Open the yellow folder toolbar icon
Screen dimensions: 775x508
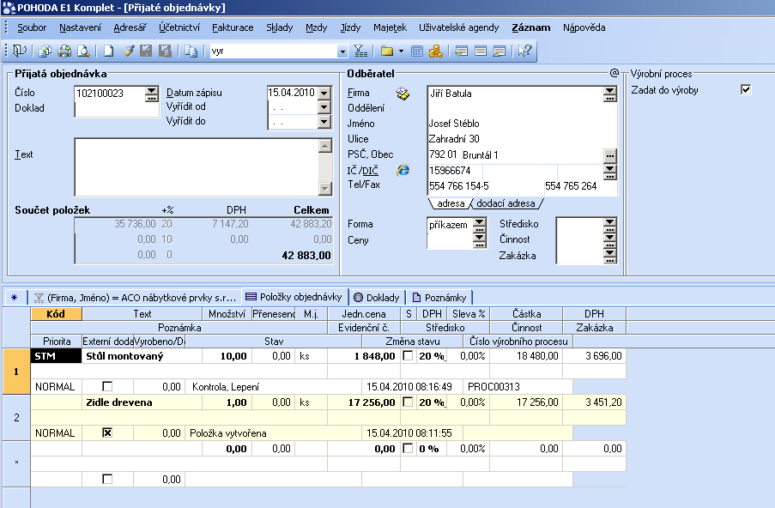pyautogui.click(x=387, y=51)
